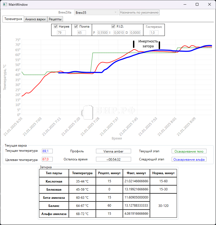The width and height of the screenshot is (216, 225).
Task: Click the Гистерезис value field
Action: (x=154, y=32)
